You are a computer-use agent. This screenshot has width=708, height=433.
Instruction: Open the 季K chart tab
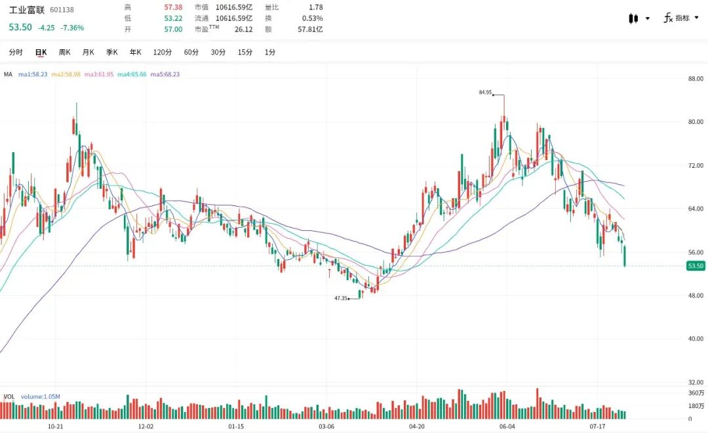click(111, 52)
